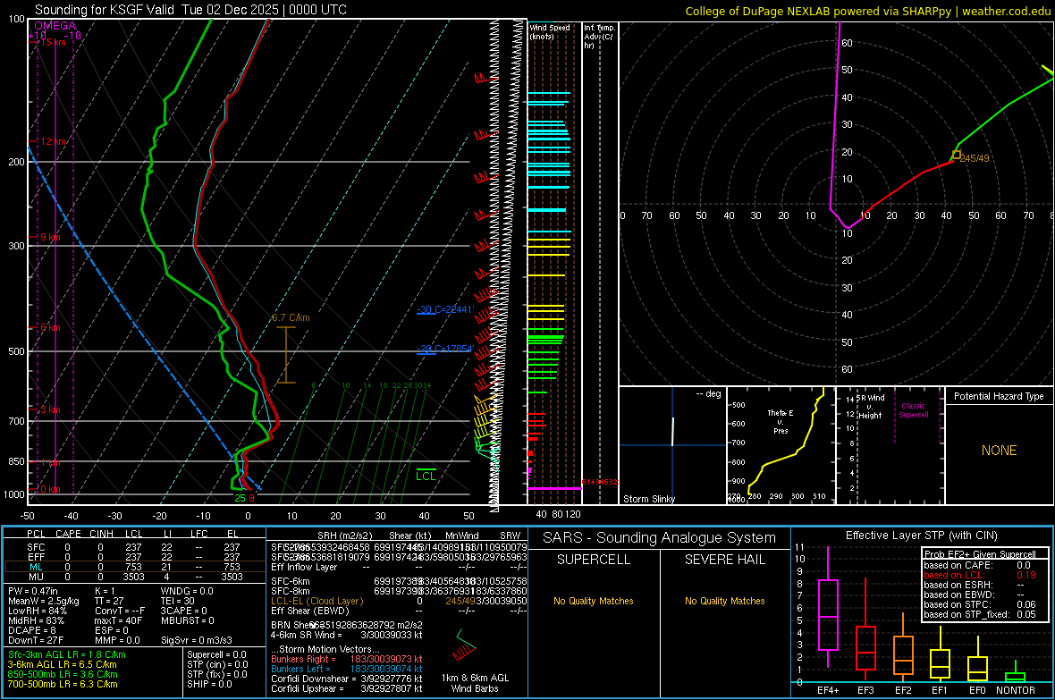The image size is (1055, 700).
Task: Click the Theta-E v. Pres inset label
Action: (x=781, y=421)
